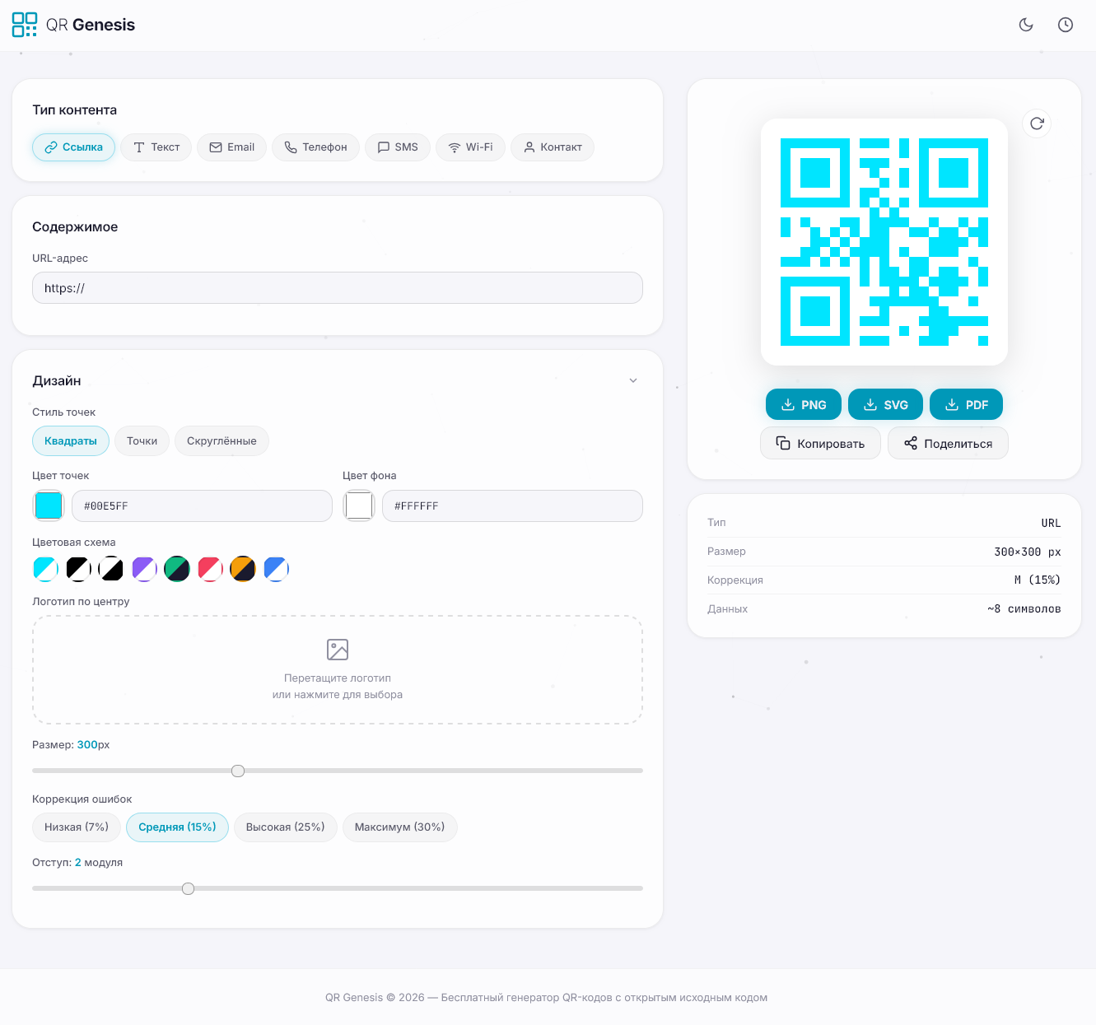Image resolution: width=1096 pixels, height=1025 pixels.
Task: Download the QR code as PDF
Action: click(x=967, y=405)
